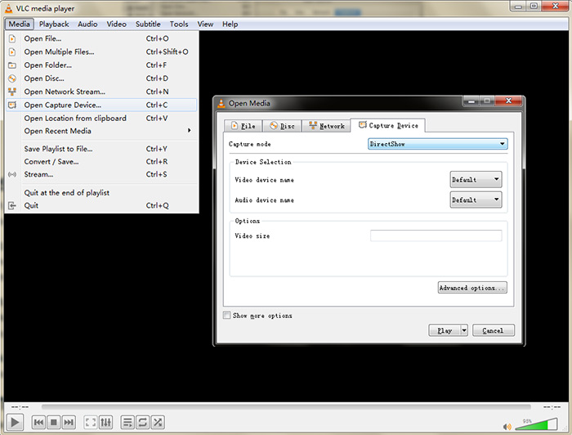Open the Tools menu

[x=179, y=24]
